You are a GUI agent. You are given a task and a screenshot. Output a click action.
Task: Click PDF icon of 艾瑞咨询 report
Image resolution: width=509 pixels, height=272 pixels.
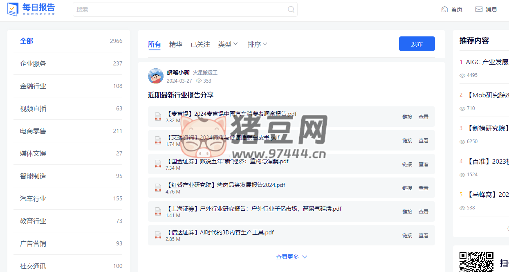158,140
